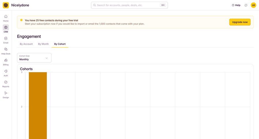Click the Nicelydone logo icon

[x=6, y=5]
